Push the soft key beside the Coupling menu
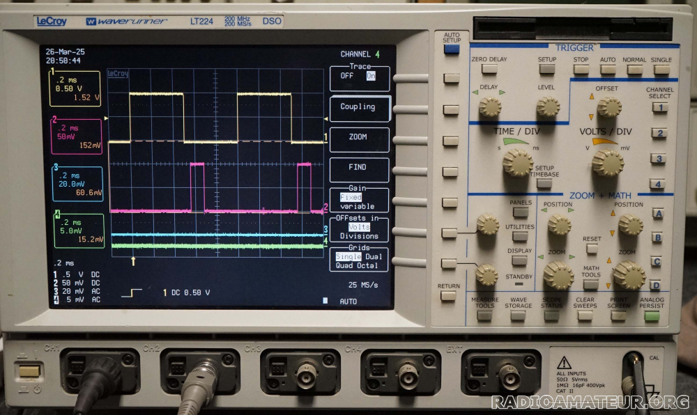Image resolution: width=697 pixels, height=415 pixels. [x=451, y=109]
